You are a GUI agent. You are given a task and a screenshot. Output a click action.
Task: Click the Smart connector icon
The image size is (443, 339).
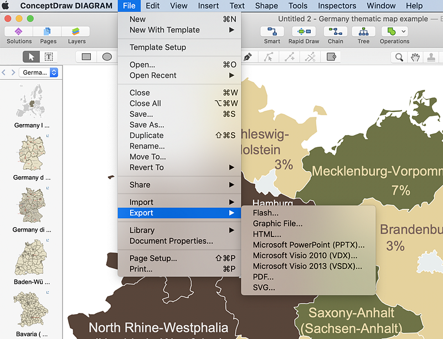click(x=272, y=32)
